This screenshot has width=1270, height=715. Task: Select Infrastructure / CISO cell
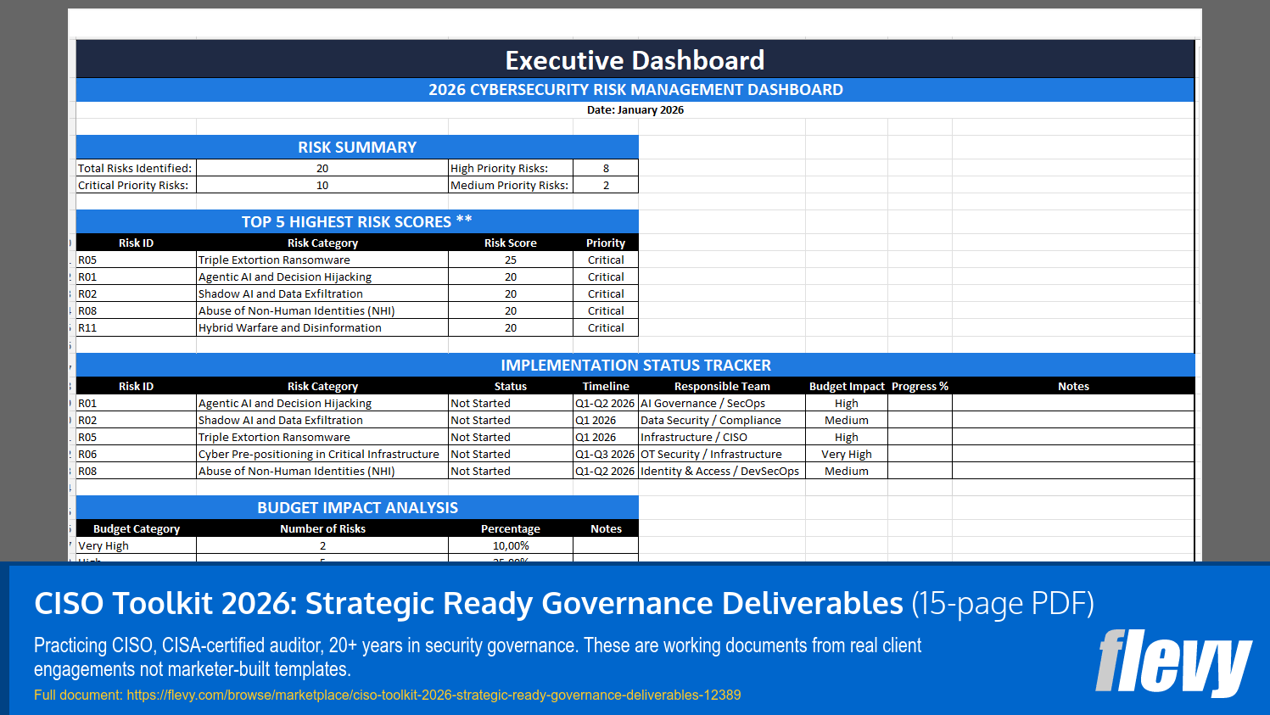pos(722,437)
